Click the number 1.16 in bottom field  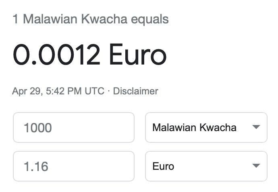pos(36,166)
